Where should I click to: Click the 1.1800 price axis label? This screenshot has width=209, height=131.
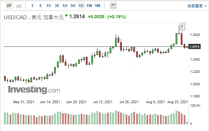coord(195,96)
